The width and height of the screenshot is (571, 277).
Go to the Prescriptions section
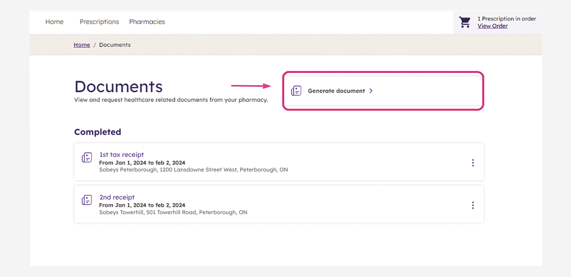click(x=99, y=22)
